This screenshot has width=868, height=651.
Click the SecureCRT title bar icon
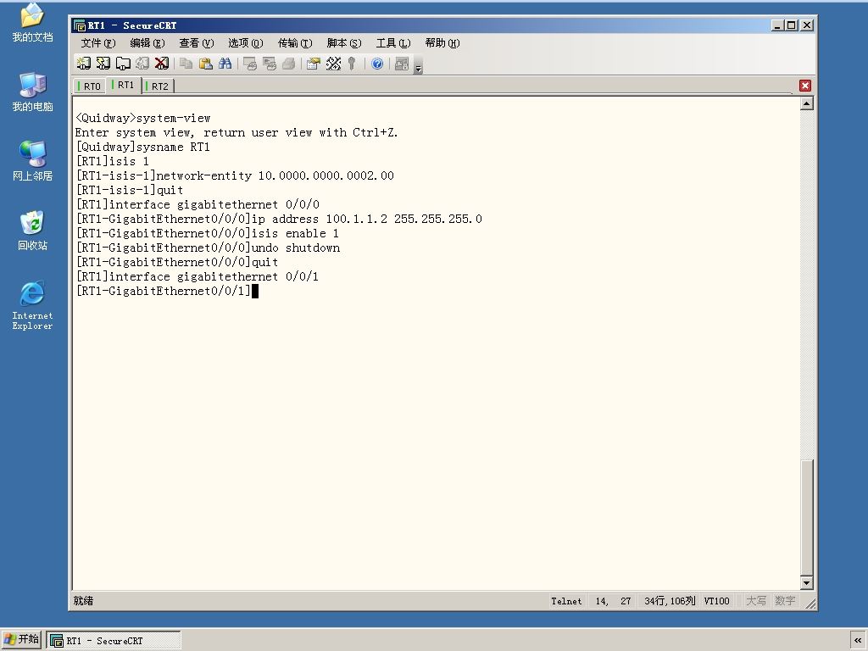click(x=80, y=25)
